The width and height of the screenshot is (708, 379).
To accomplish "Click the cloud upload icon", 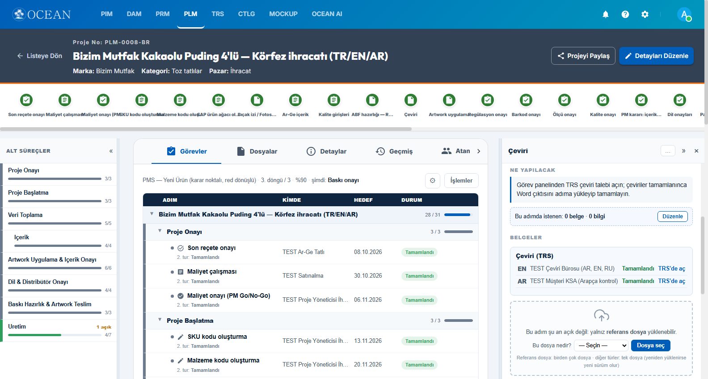I will click(602, 315).
